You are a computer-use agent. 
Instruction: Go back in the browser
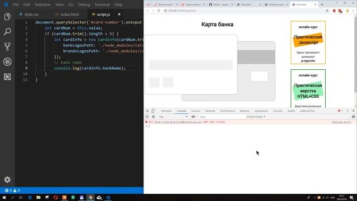pyautogui.click(x=147, y=11)
